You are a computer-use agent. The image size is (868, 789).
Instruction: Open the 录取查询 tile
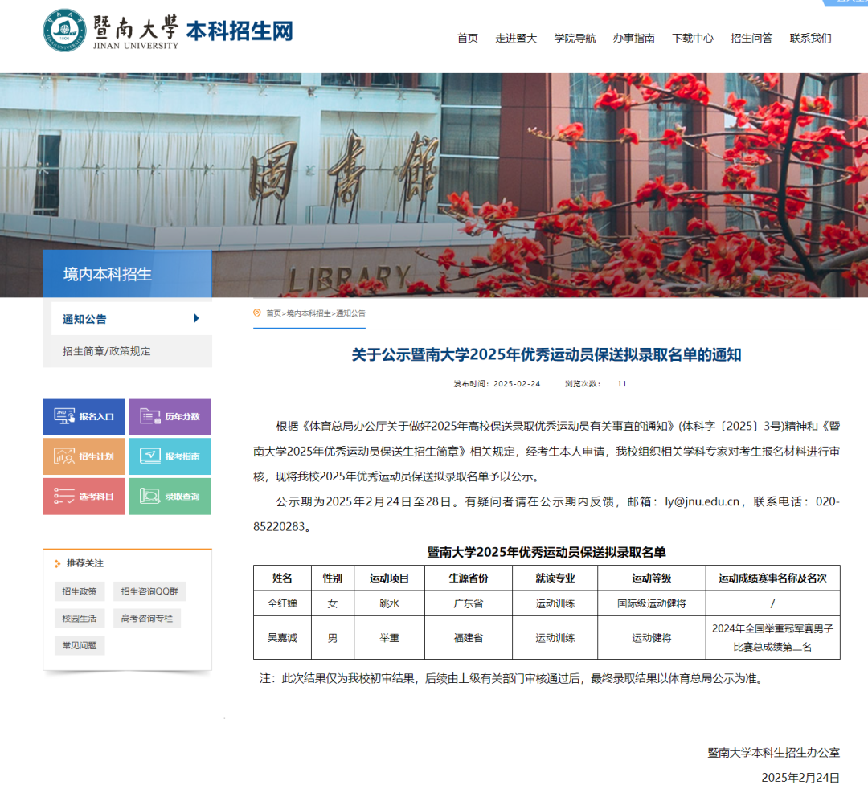click(170, 497)
